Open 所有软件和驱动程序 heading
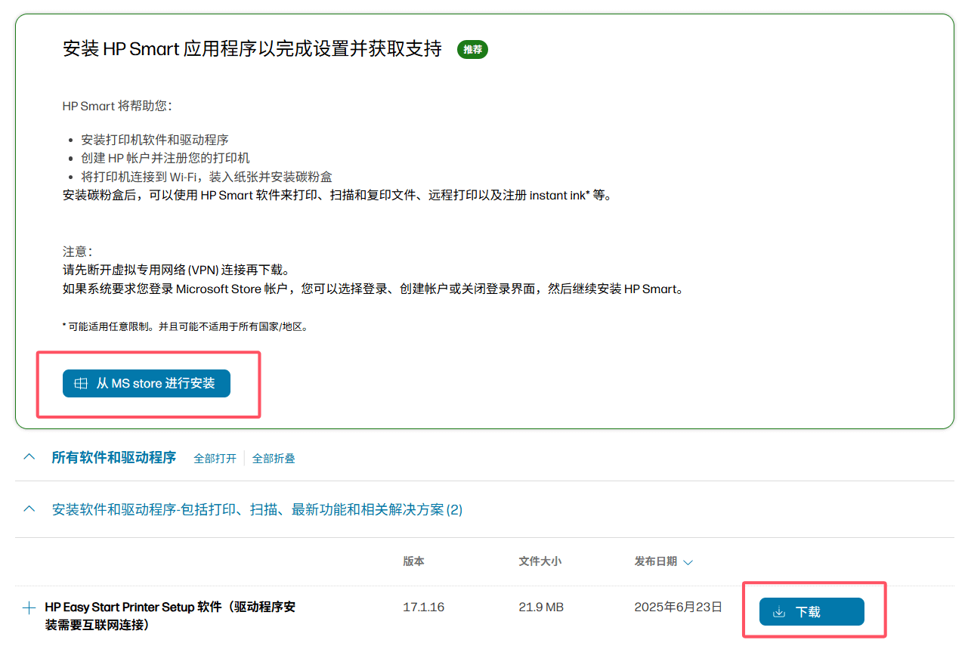Screen dimensions: 968x646 click(x=113, y=457)
